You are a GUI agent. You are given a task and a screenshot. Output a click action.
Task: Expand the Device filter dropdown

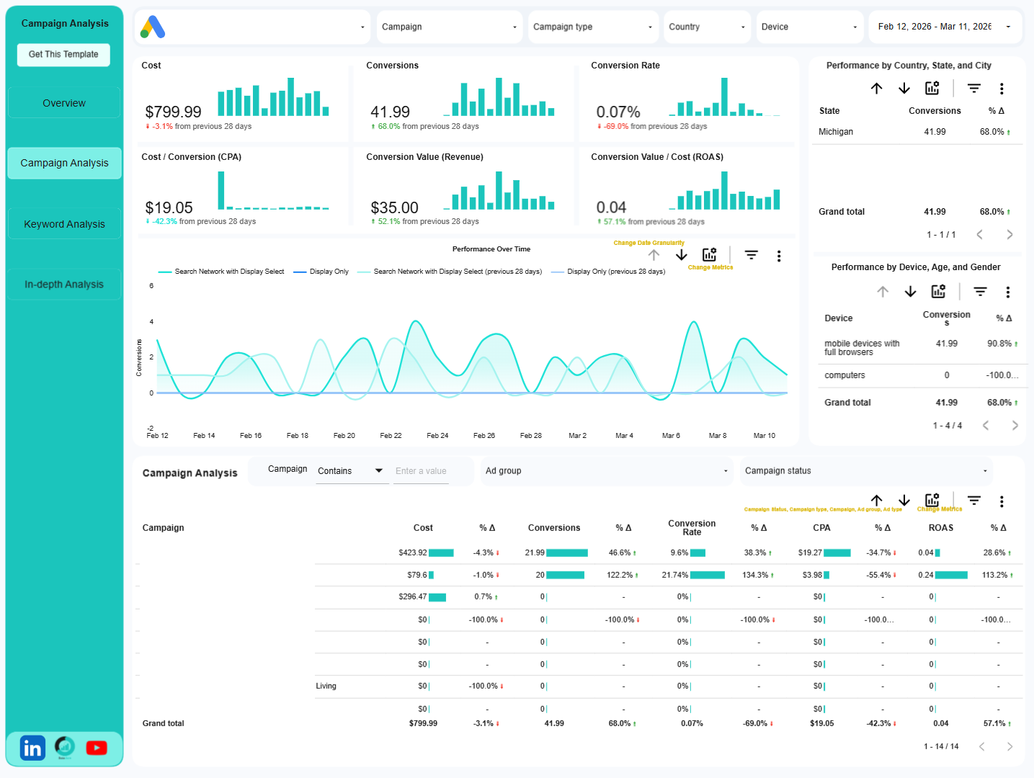click(809, 27)
